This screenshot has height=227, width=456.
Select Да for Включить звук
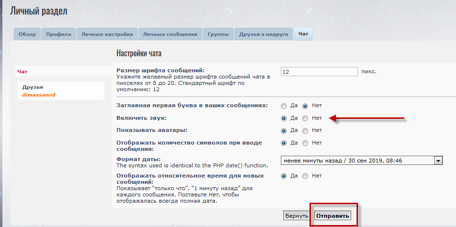pos(284,118)
